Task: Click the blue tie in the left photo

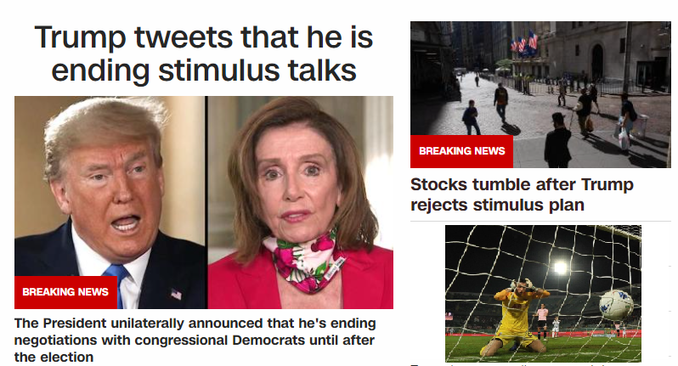Action: (x=117, y=282)
